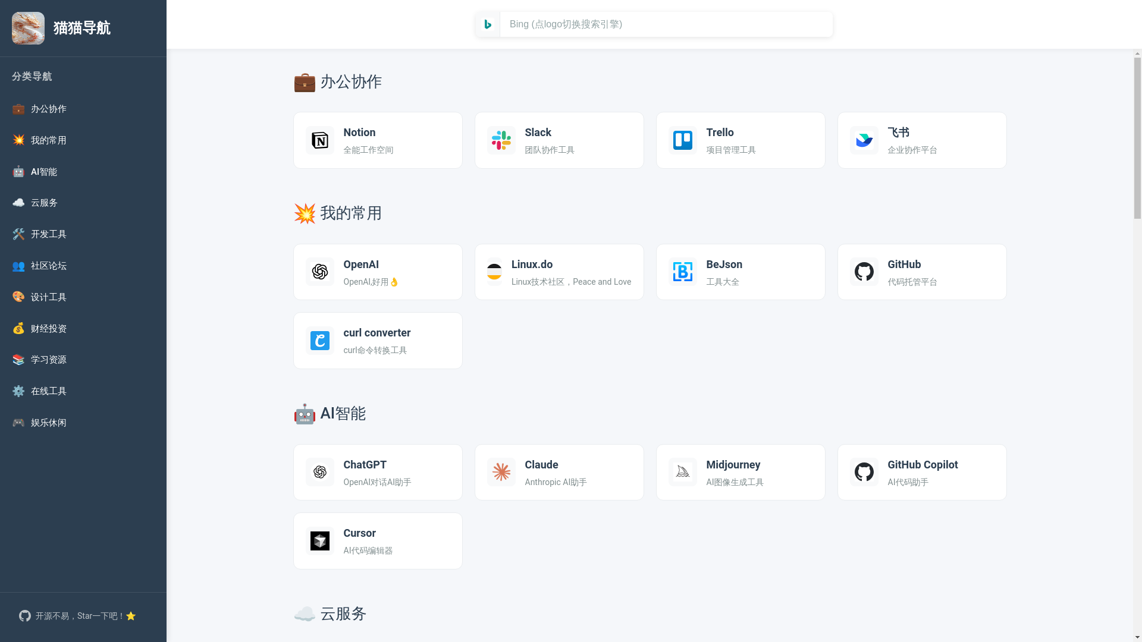
Task: Click the 全能工作空间 description
Action: (x=368, y=150)
